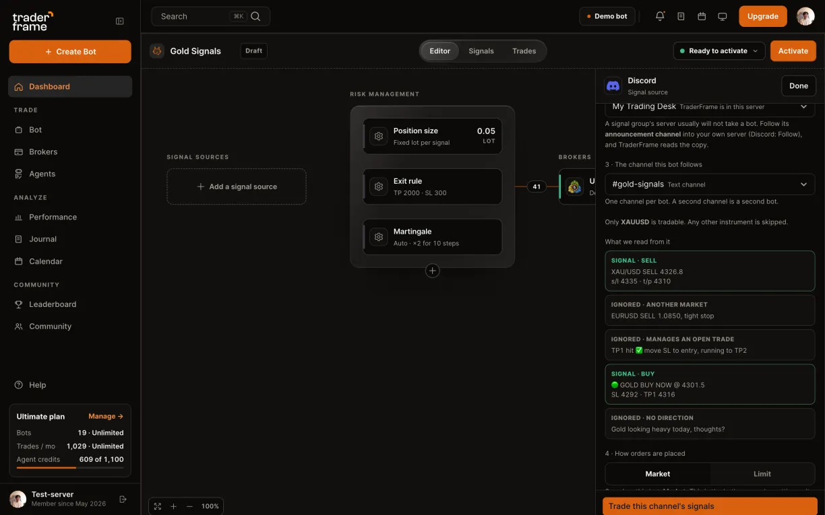Open the document icon in top bar

coord(681,16)
